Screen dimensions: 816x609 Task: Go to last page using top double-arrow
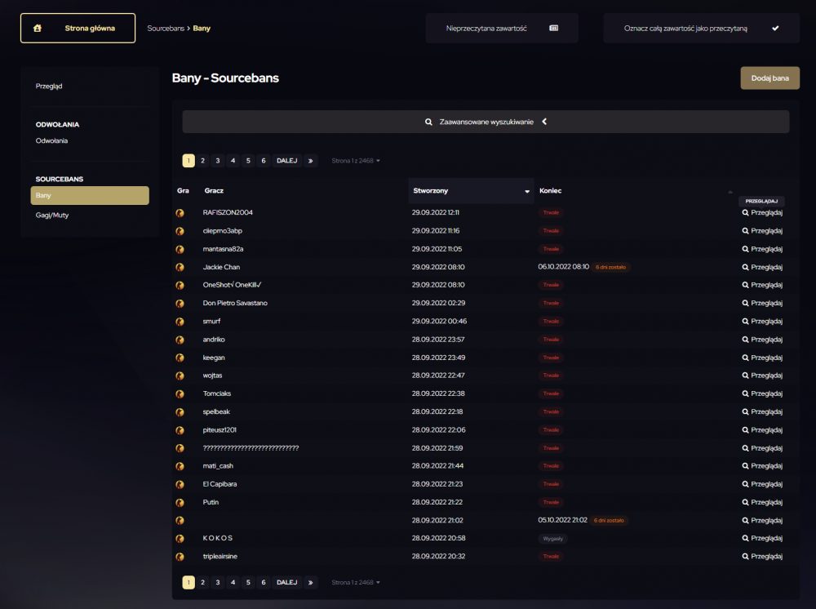click(x=311, y=161)
